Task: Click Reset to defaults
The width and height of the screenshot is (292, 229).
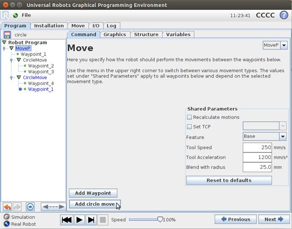Action: tap(229, 180)
